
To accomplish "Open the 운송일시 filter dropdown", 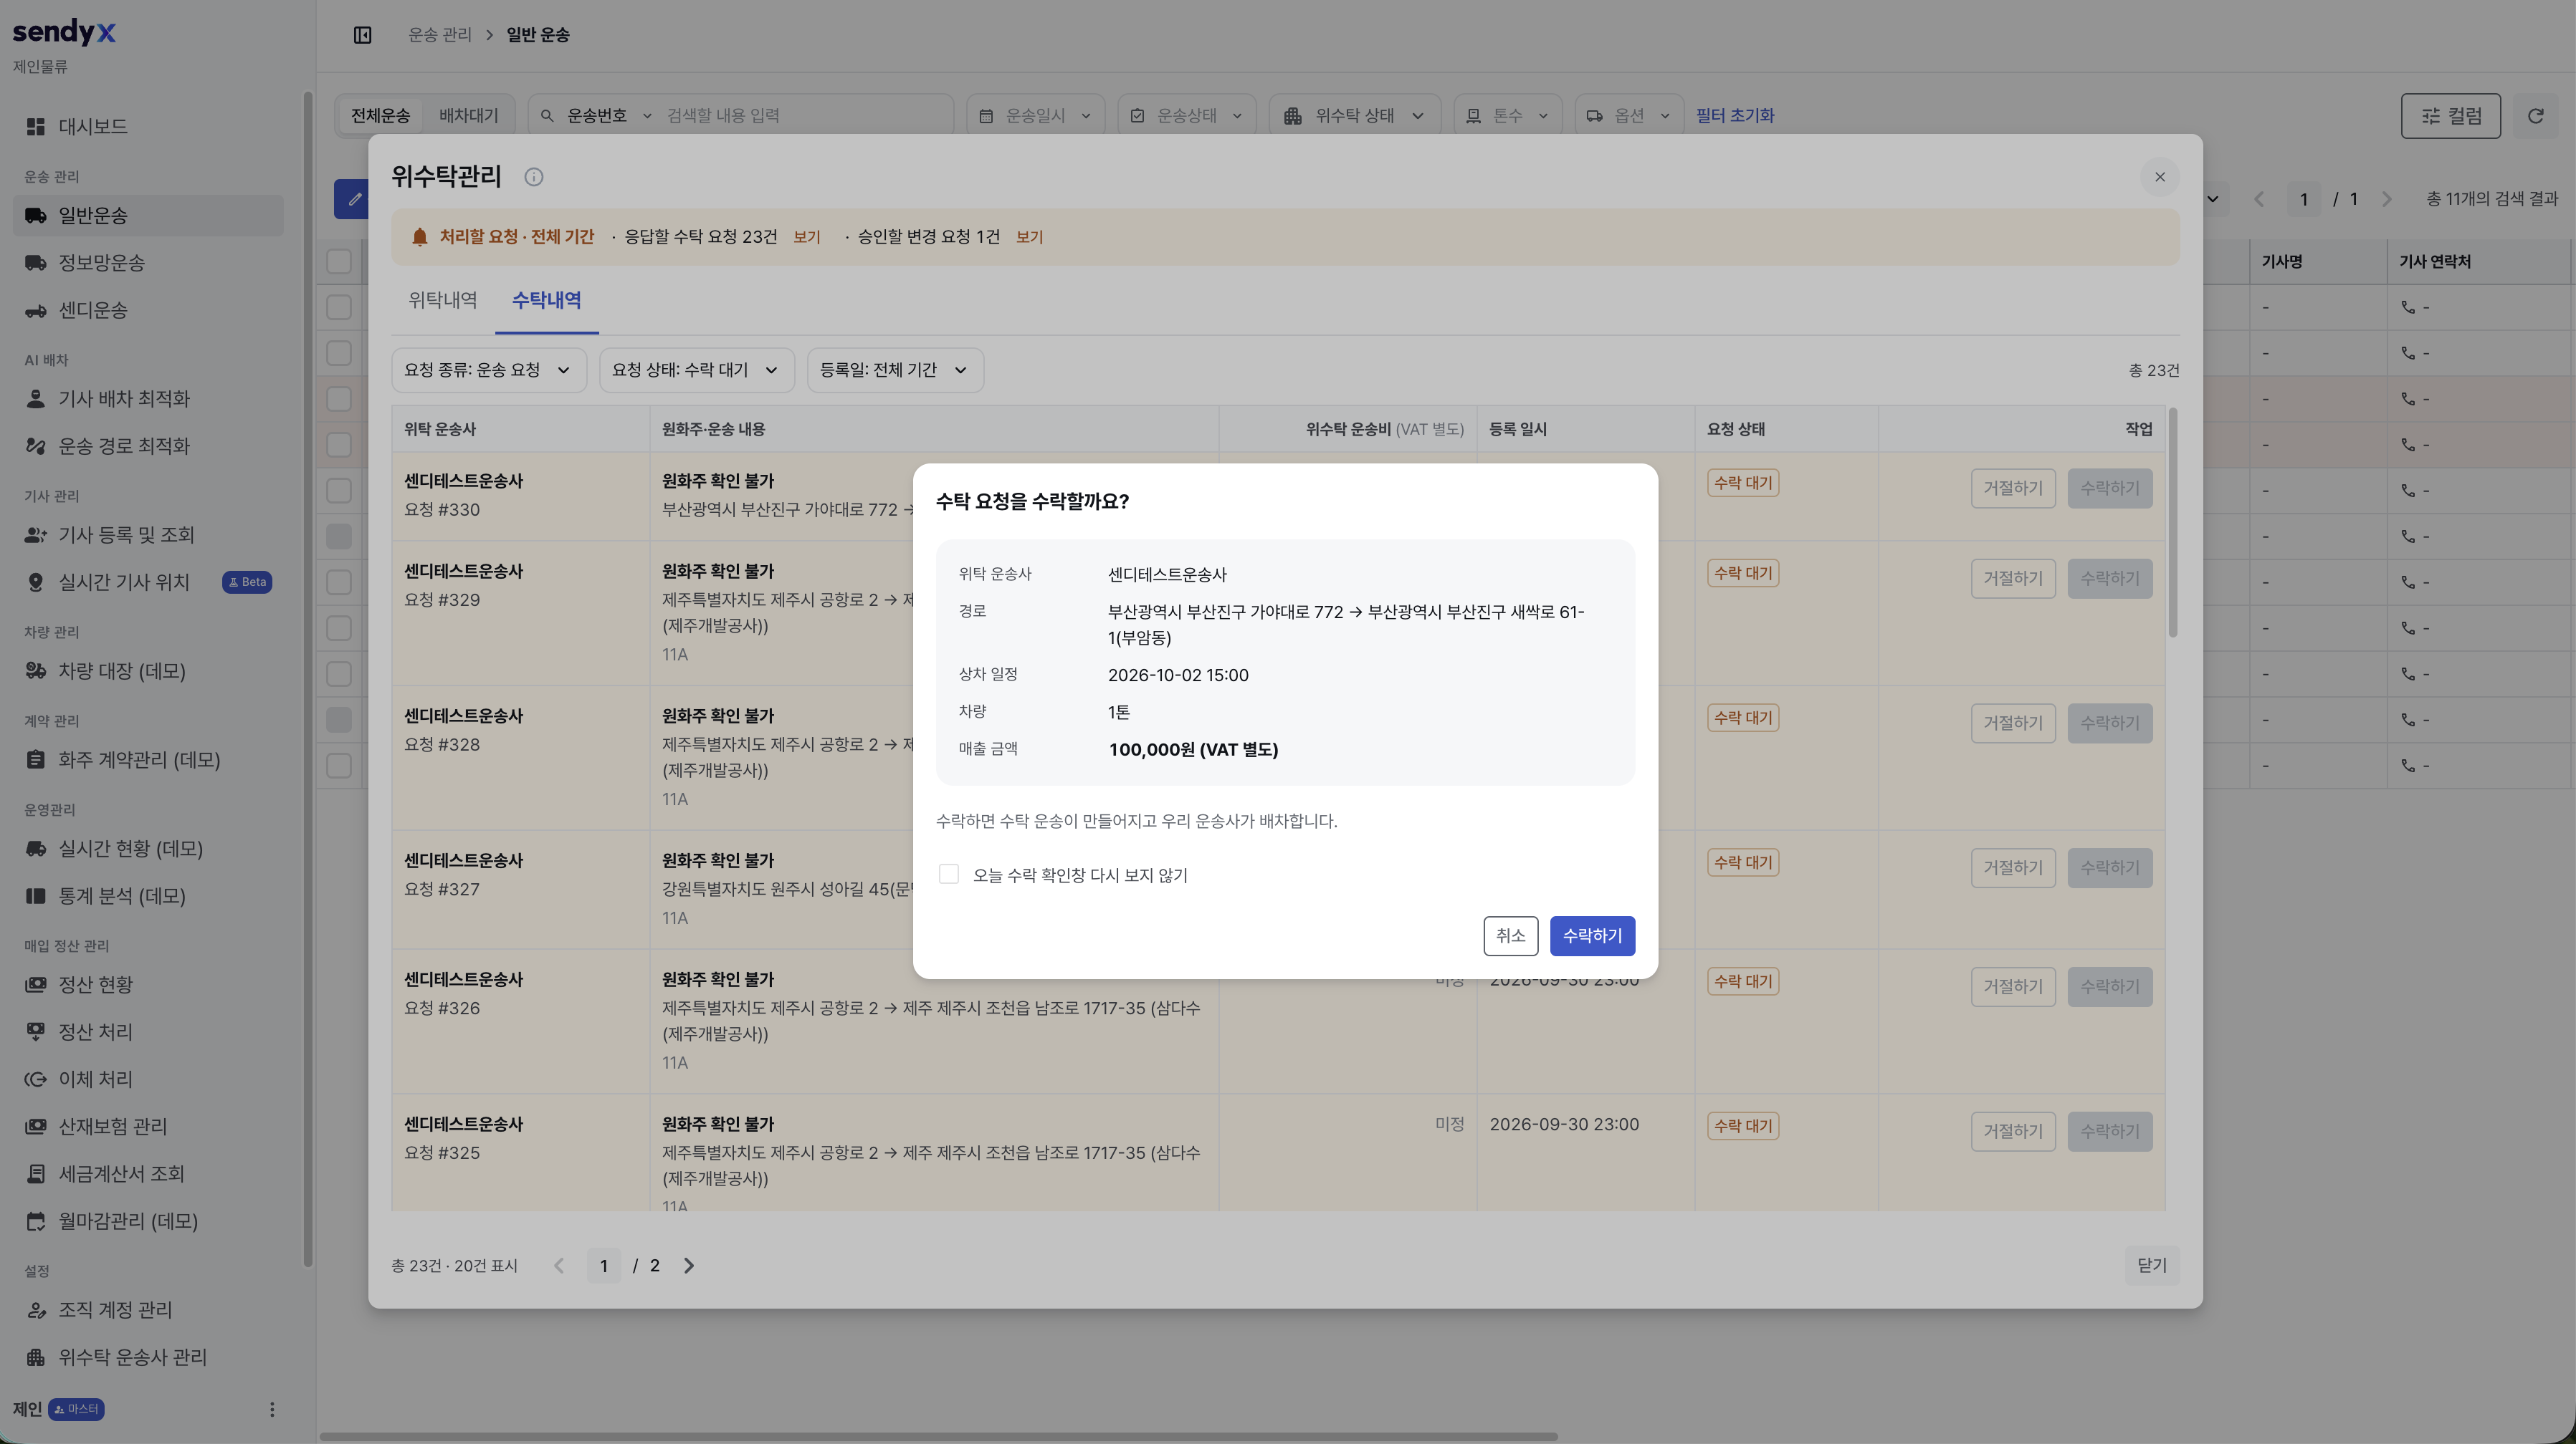I will 1035,116.
